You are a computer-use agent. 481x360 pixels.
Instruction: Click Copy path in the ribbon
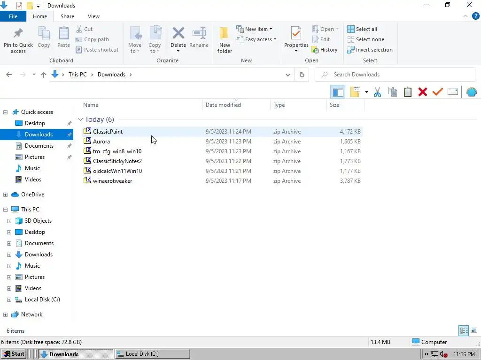(92, 39)
